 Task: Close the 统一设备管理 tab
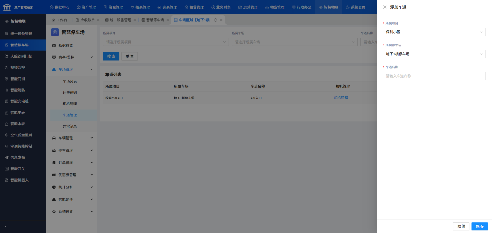pyautogui.click(x=135, y=20)
